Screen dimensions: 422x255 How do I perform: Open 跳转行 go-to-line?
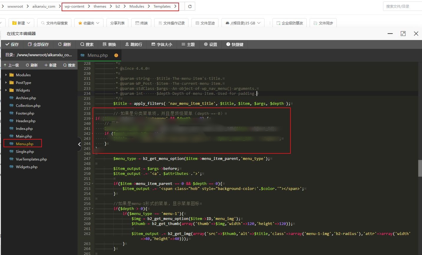(x=134, y=44)
